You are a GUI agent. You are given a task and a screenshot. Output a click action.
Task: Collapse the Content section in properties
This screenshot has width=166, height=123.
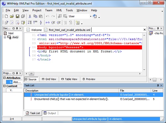pos(4,86)
